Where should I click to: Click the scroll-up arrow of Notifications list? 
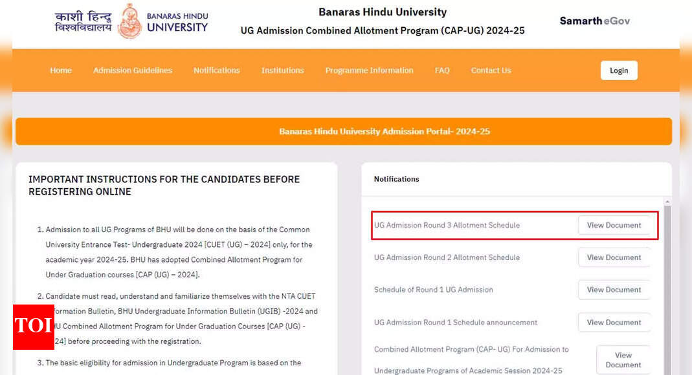point(667,201)
